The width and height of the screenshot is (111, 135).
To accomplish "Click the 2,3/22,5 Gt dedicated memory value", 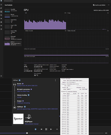I will [38, 67].
